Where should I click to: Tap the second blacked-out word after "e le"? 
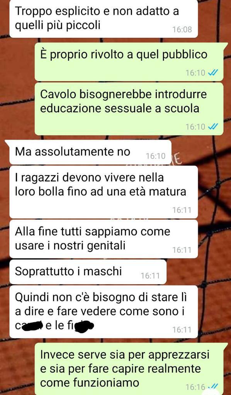pos(85,326)
